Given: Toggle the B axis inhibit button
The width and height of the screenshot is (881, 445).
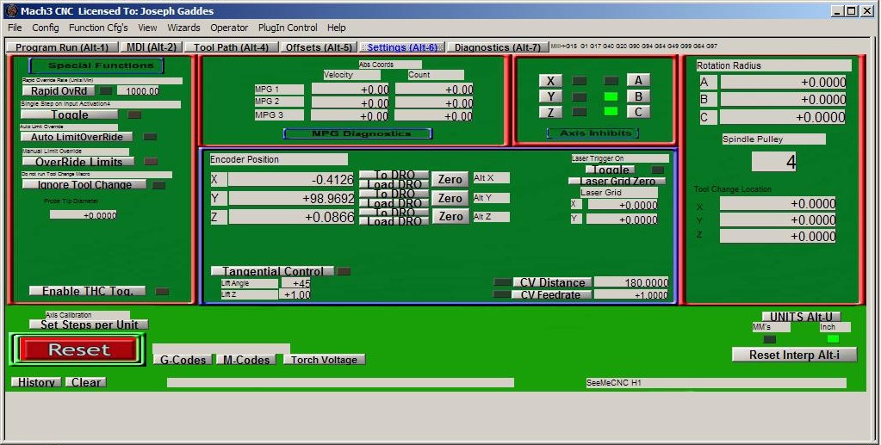Looking at the screenshot, I should point(638,96).
